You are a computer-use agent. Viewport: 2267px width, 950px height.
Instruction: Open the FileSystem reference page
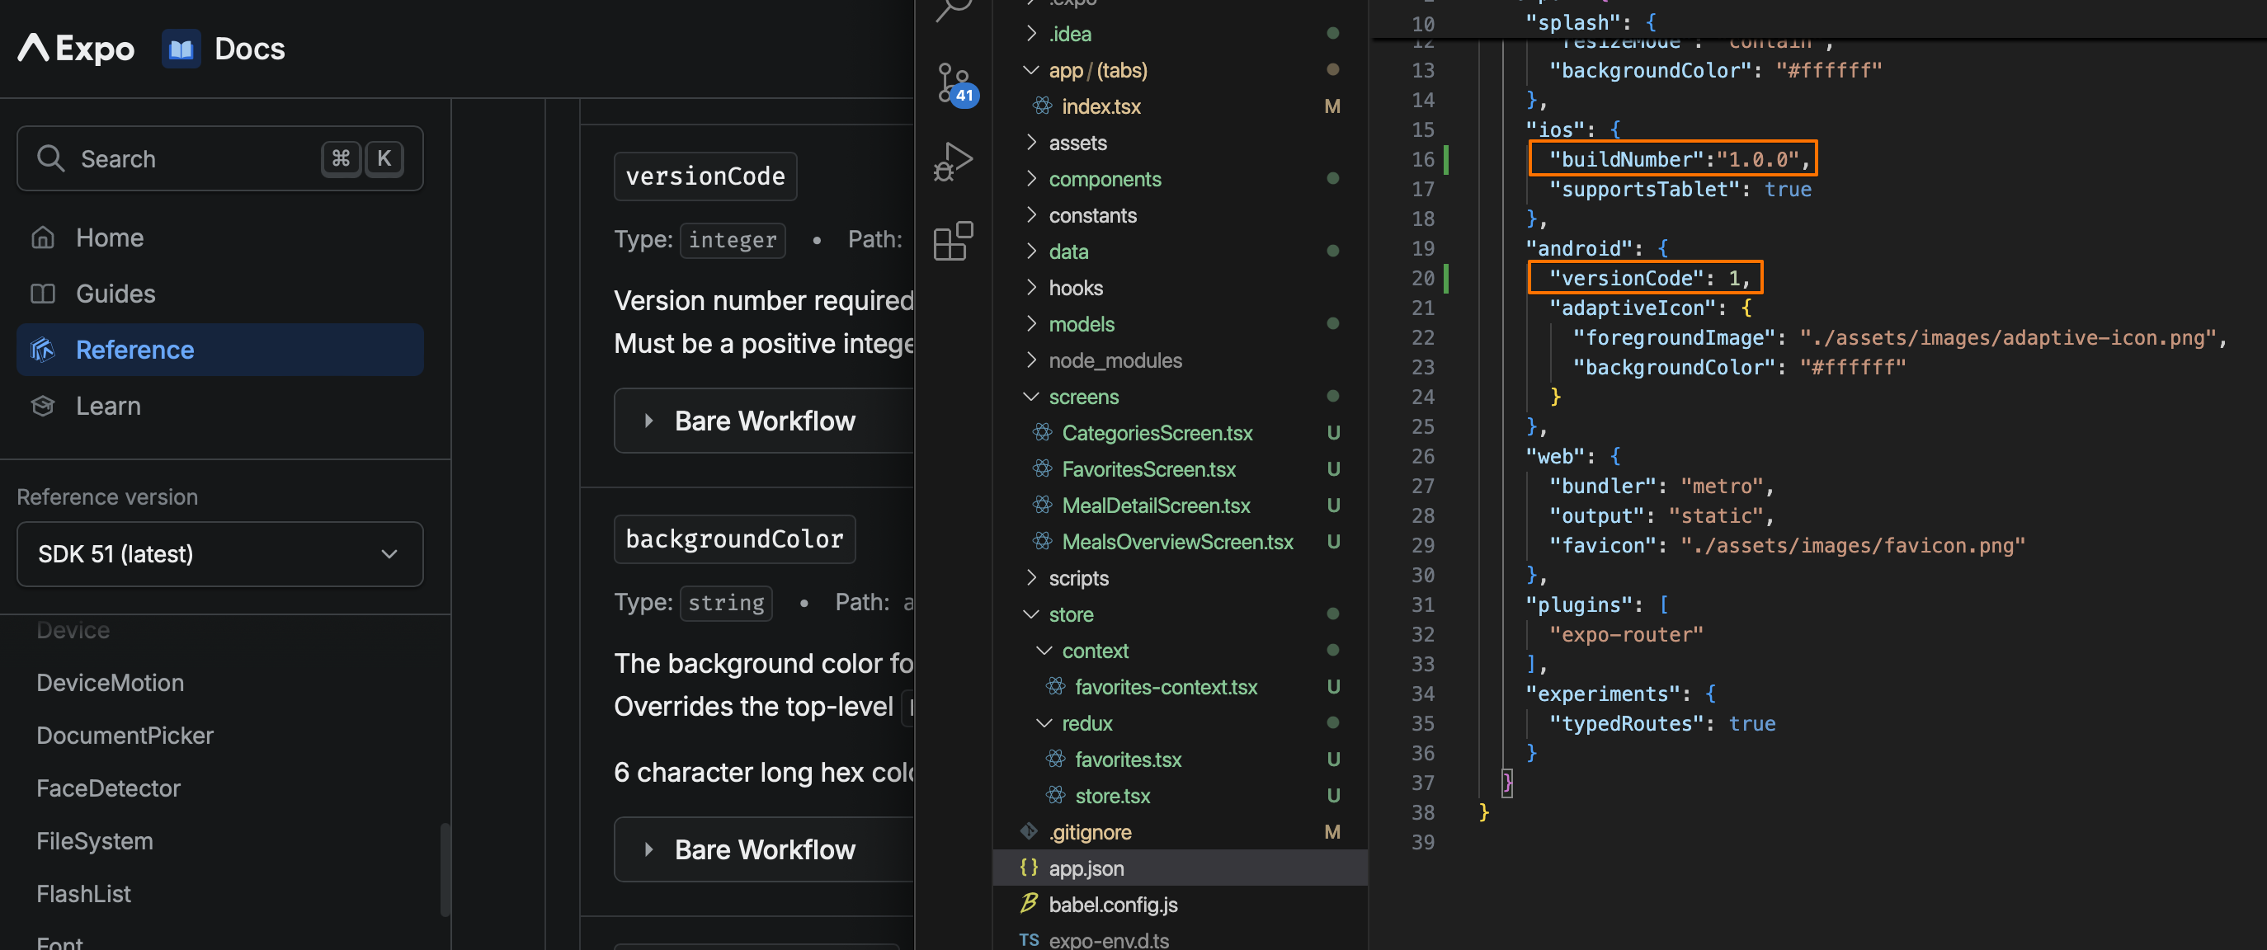(x=94, y=841)
